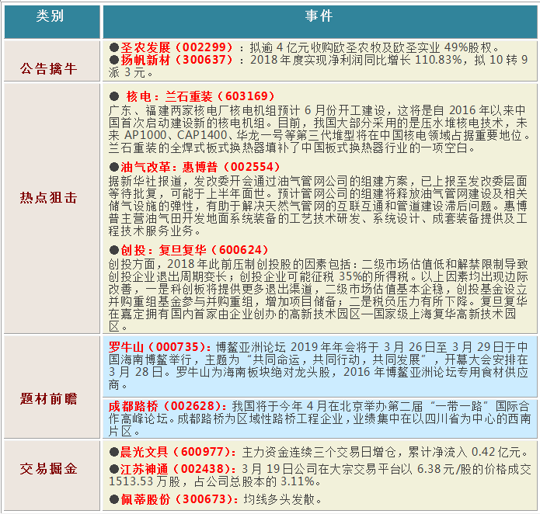This screenshot has height=514, width=540.
Task: Click the text 净利润同比增长 110.83%
Action: [x=395, y=60]
